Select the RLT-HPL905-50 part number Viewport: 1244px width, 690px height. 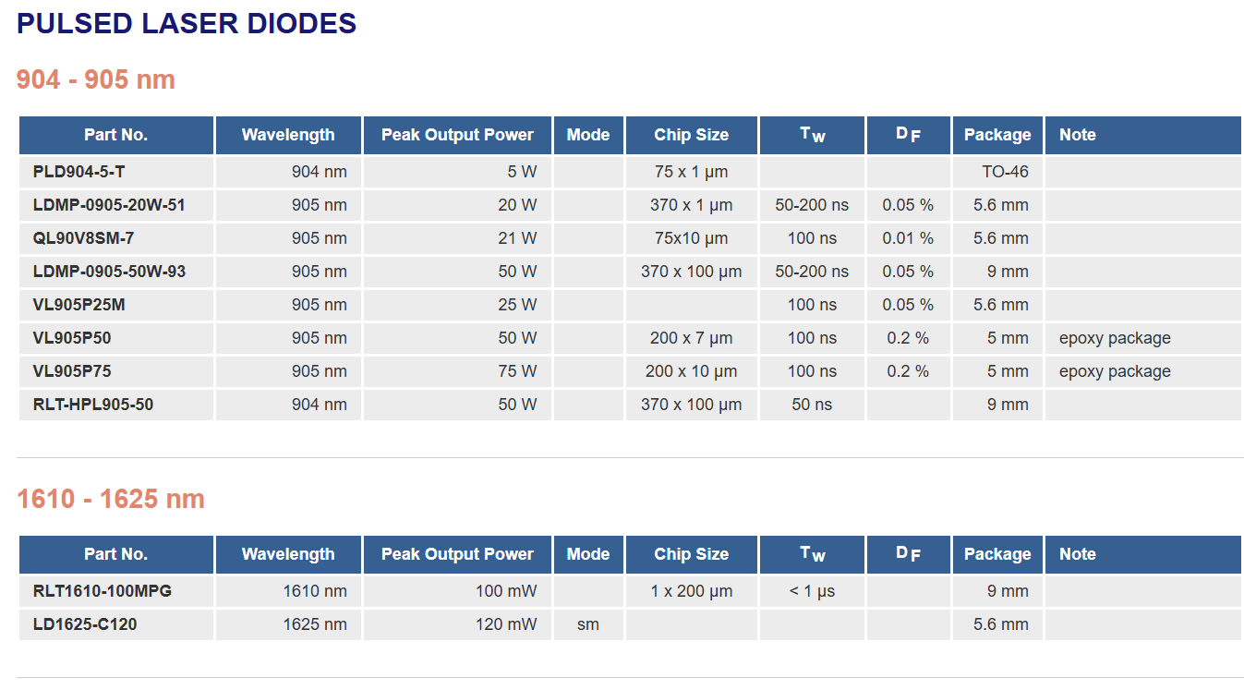tap(93, 405)
